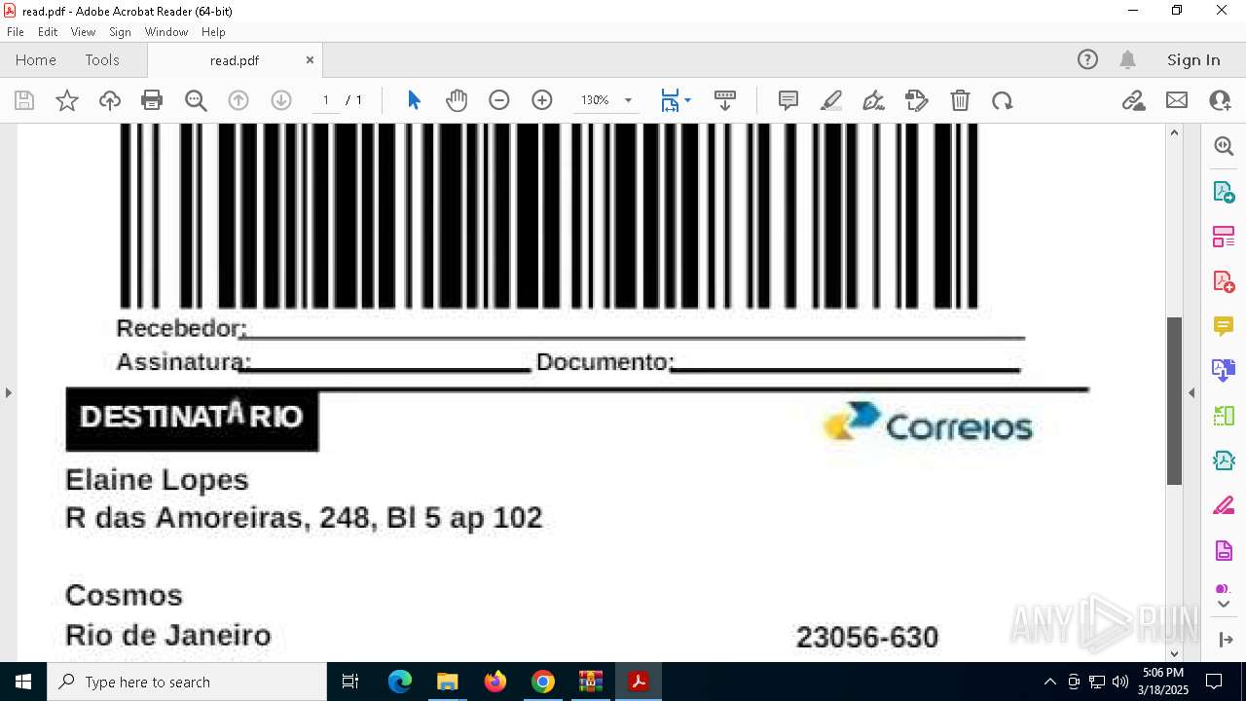1246x701 pixels.
Task: Go to next page arrow
Action: pyautogui.click(x=281, y=100)
